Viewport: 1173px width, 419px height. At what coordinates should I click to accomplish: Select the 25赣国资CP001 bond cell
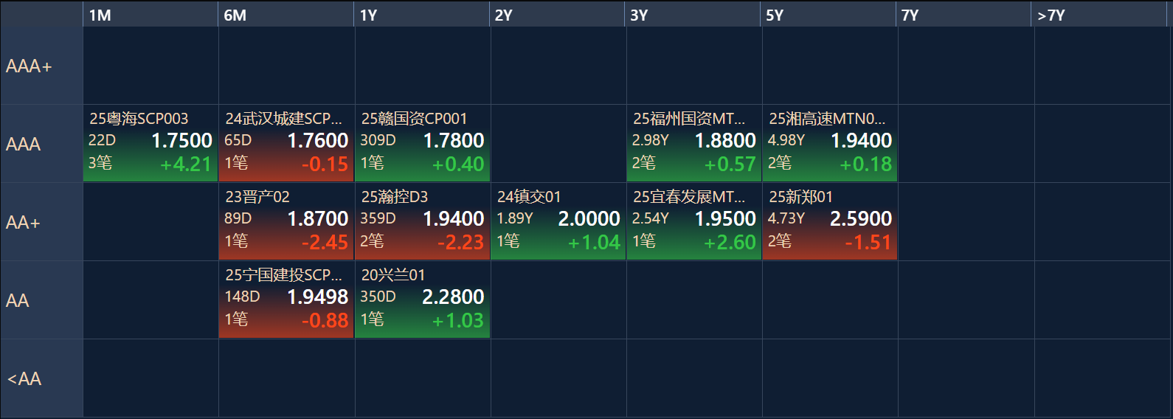click(422, 143)
